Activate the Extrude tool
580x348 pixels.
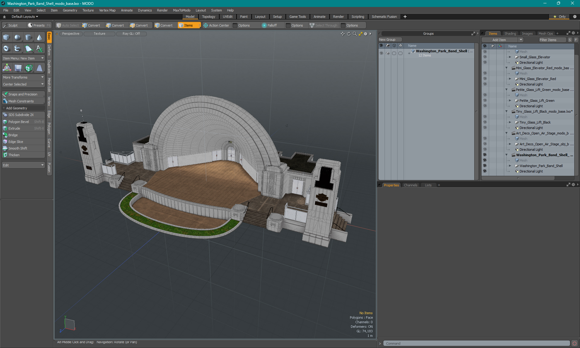[23, 128]
